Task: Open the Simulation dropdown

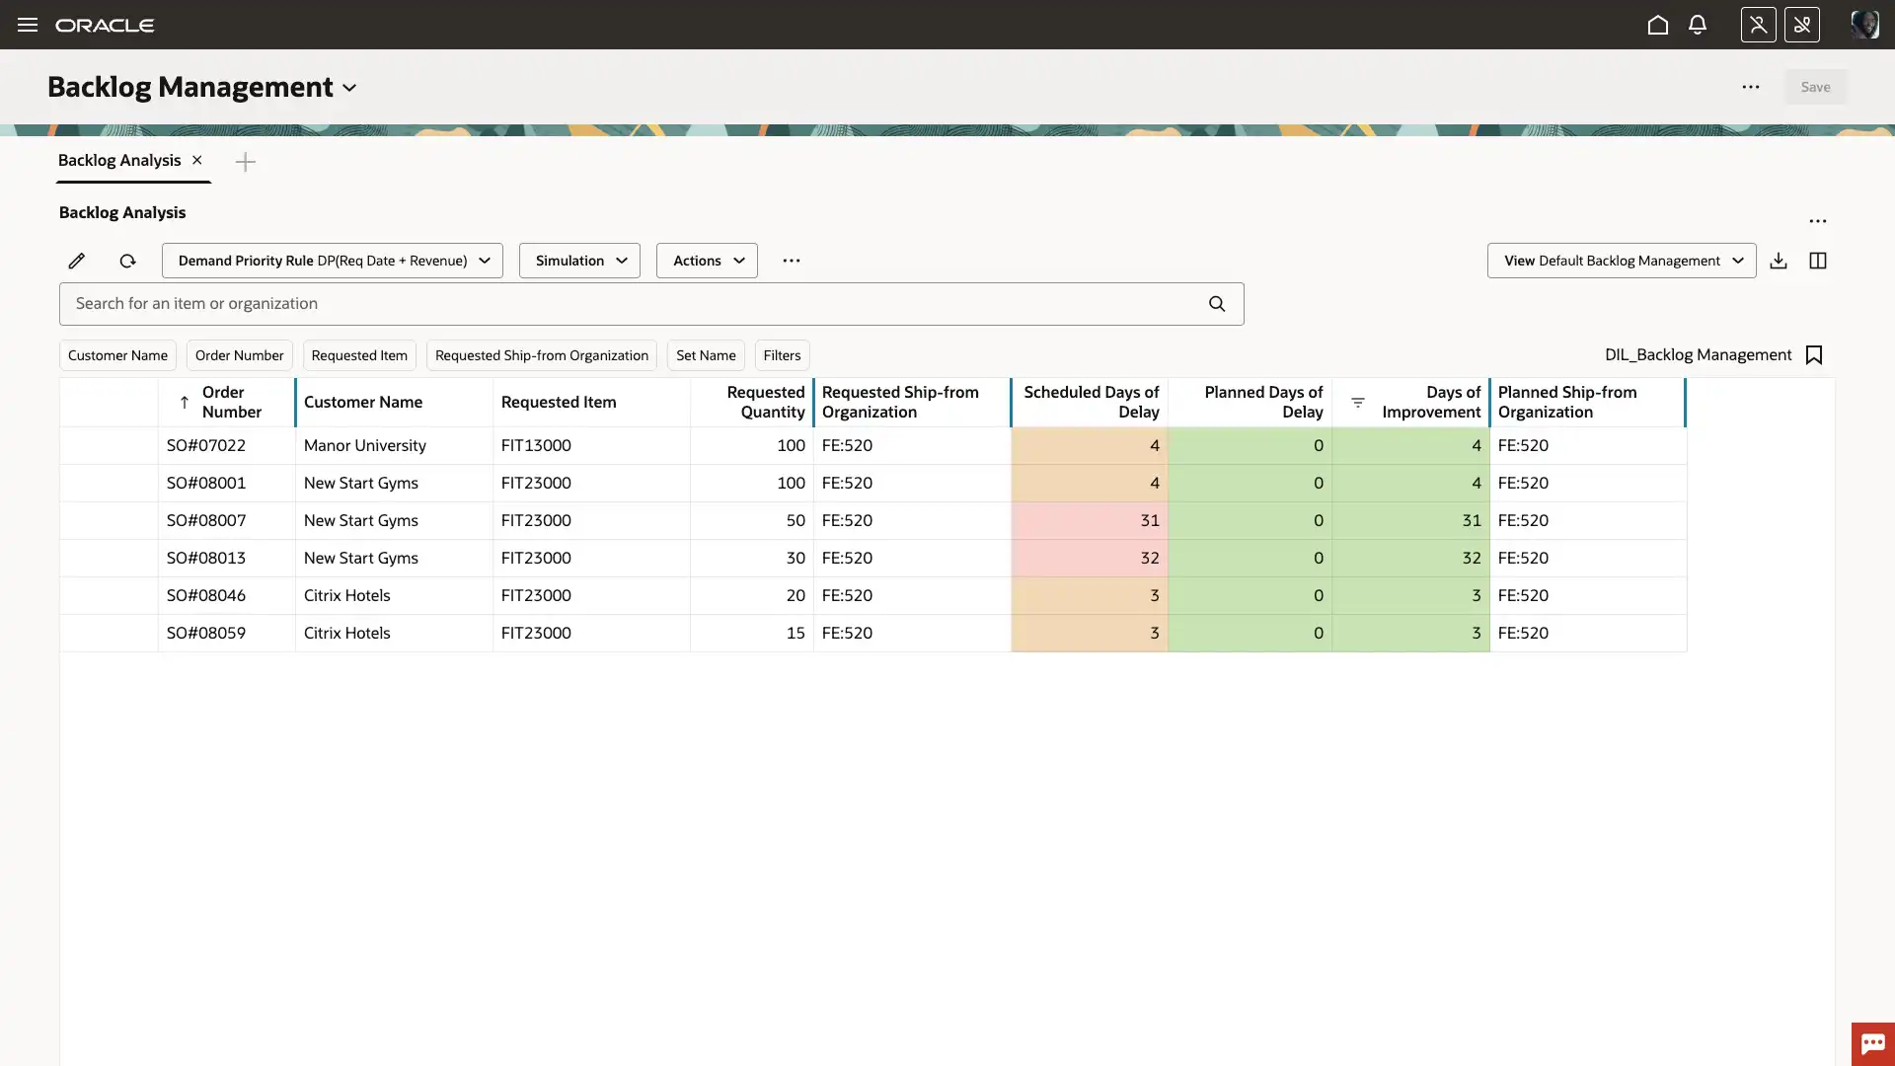Action: pos(579,261)
